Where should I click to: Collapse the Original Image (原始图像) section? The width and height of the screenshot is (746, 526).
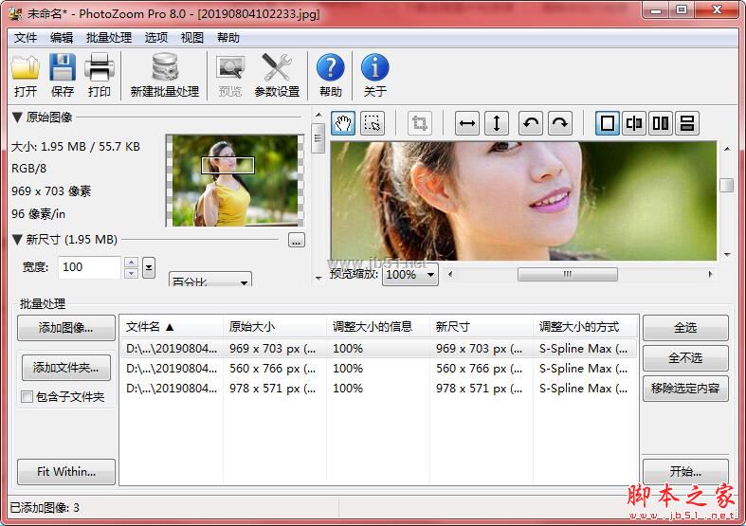click(x=17, y=118)
